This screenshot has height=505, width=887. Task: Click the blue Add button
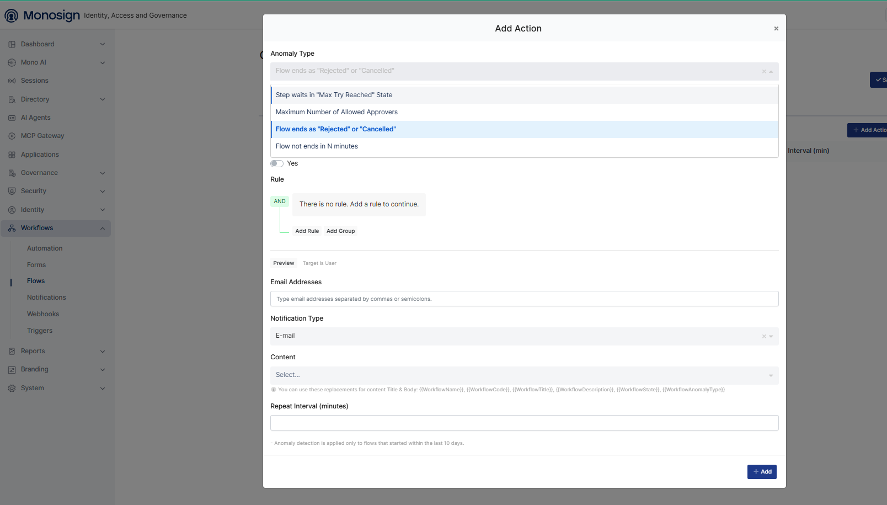(762, 472)
